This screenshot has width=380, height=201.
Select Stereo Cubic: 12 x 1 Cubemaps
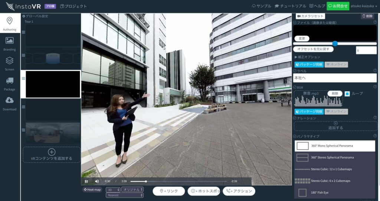point(335,169)
